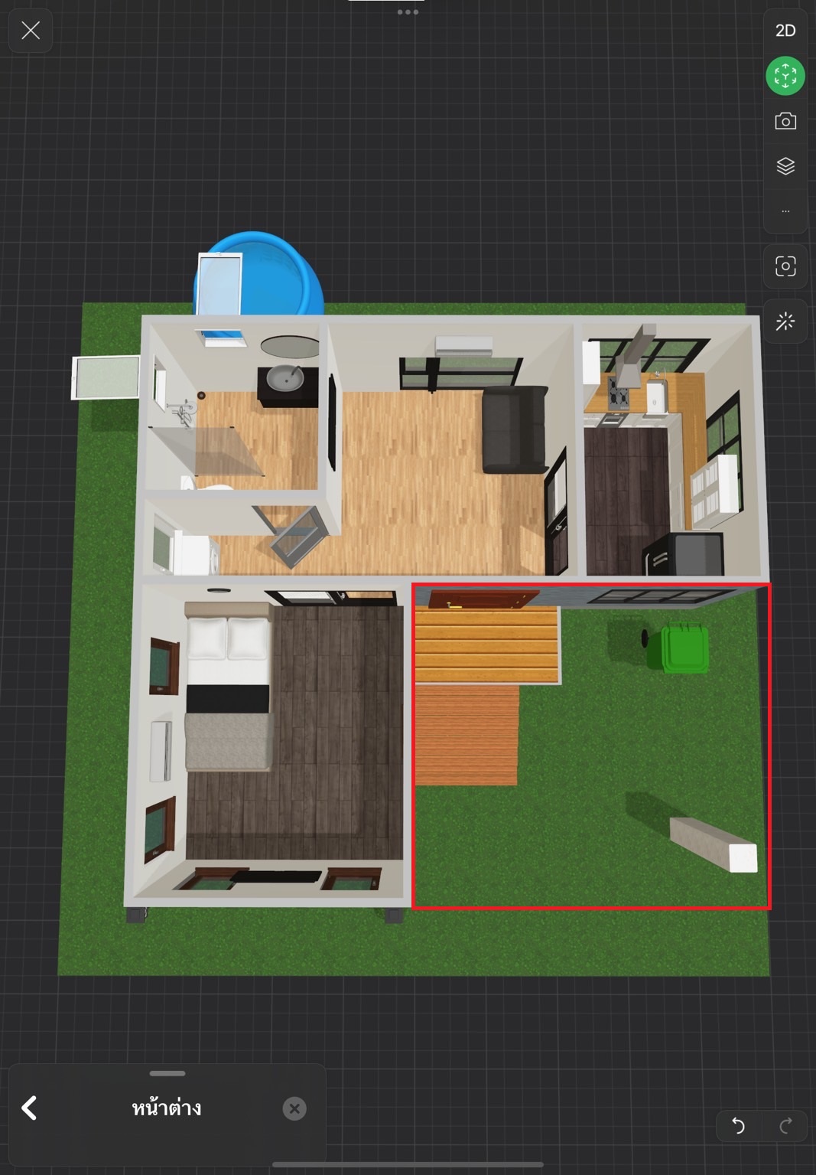Tap the three-dot handle at top center
Viewport: 816px width, 1175px height.
[408, 12]
